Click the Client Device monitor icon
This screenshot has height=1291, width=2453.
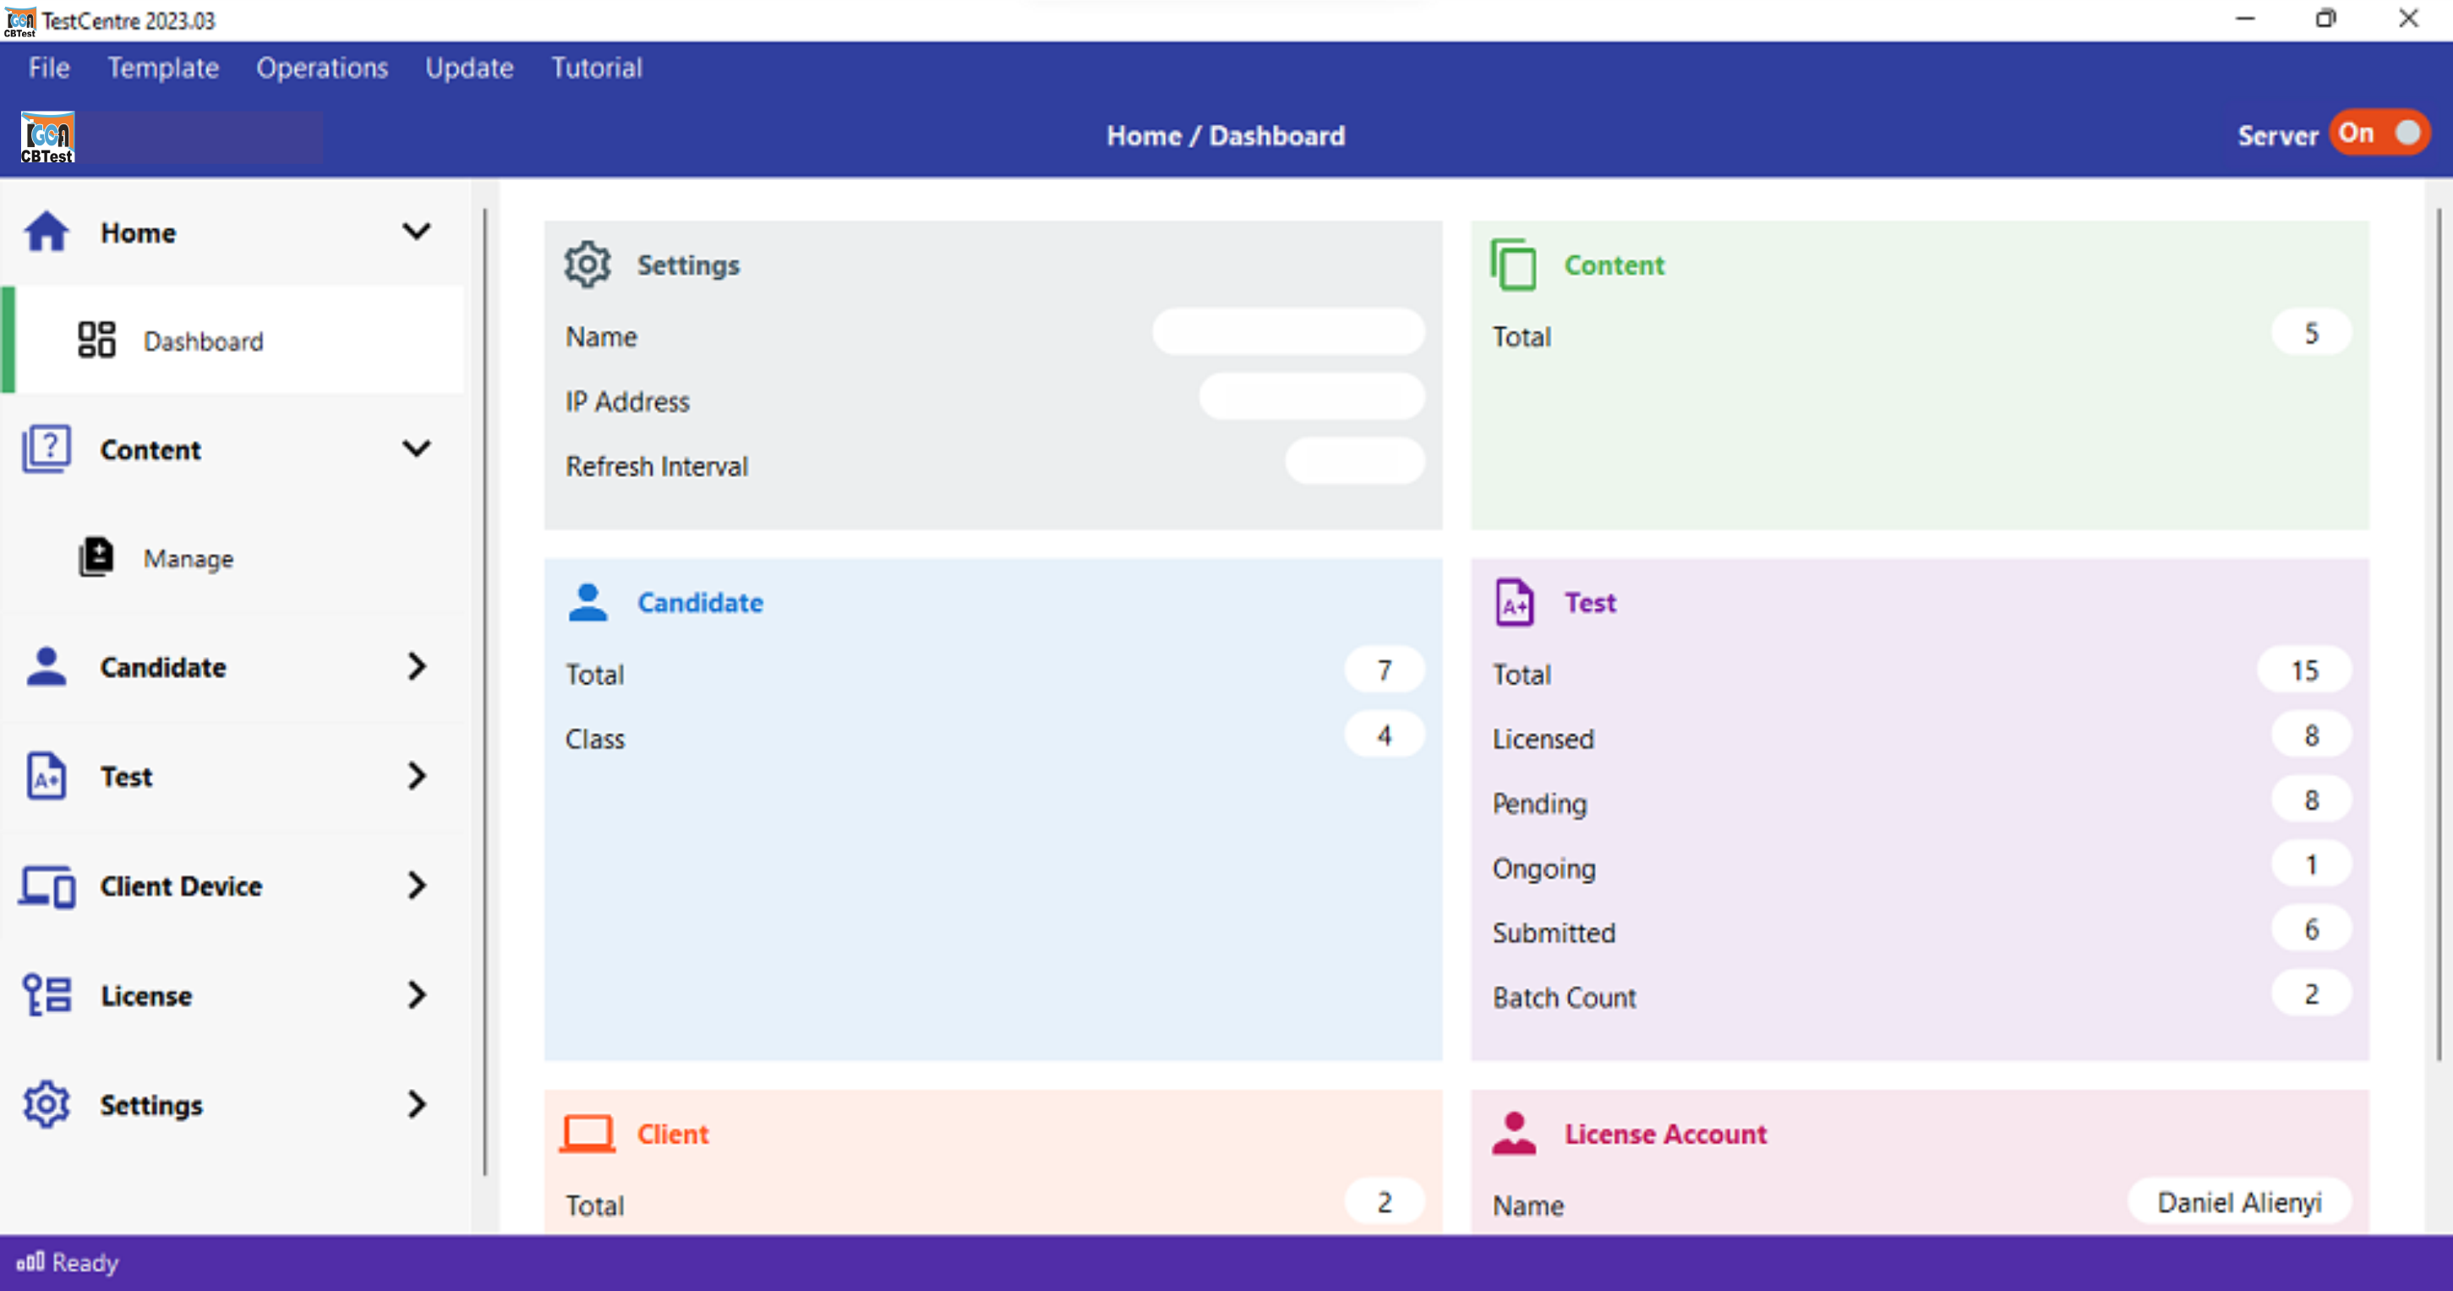[x=46, y=886]
